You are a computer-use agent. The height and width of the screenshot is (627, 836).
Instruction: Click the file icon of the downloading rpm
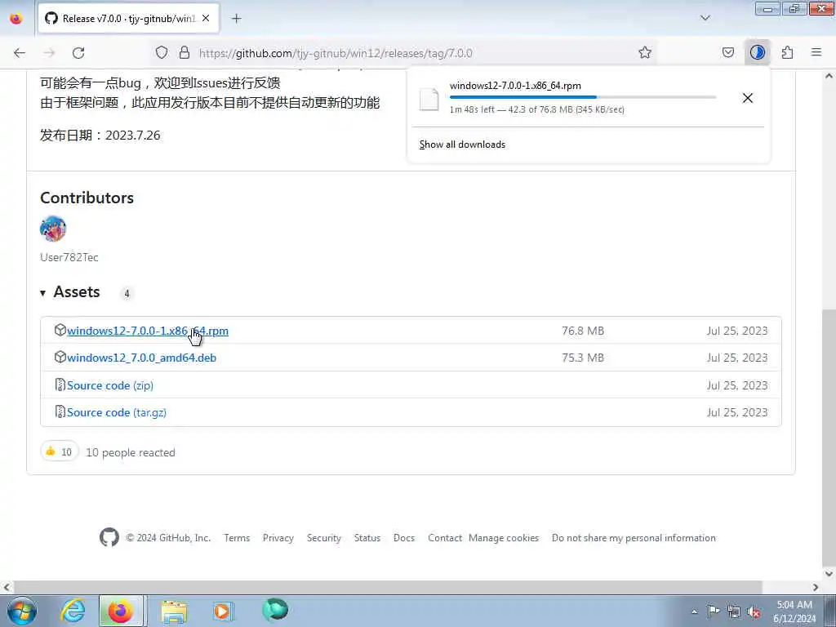pos(429,99)
